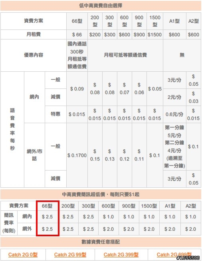Screen dimensions: 202x261
Task: Select 600型 網外 SMS rate $ 2.0
Action: point(109,229)
